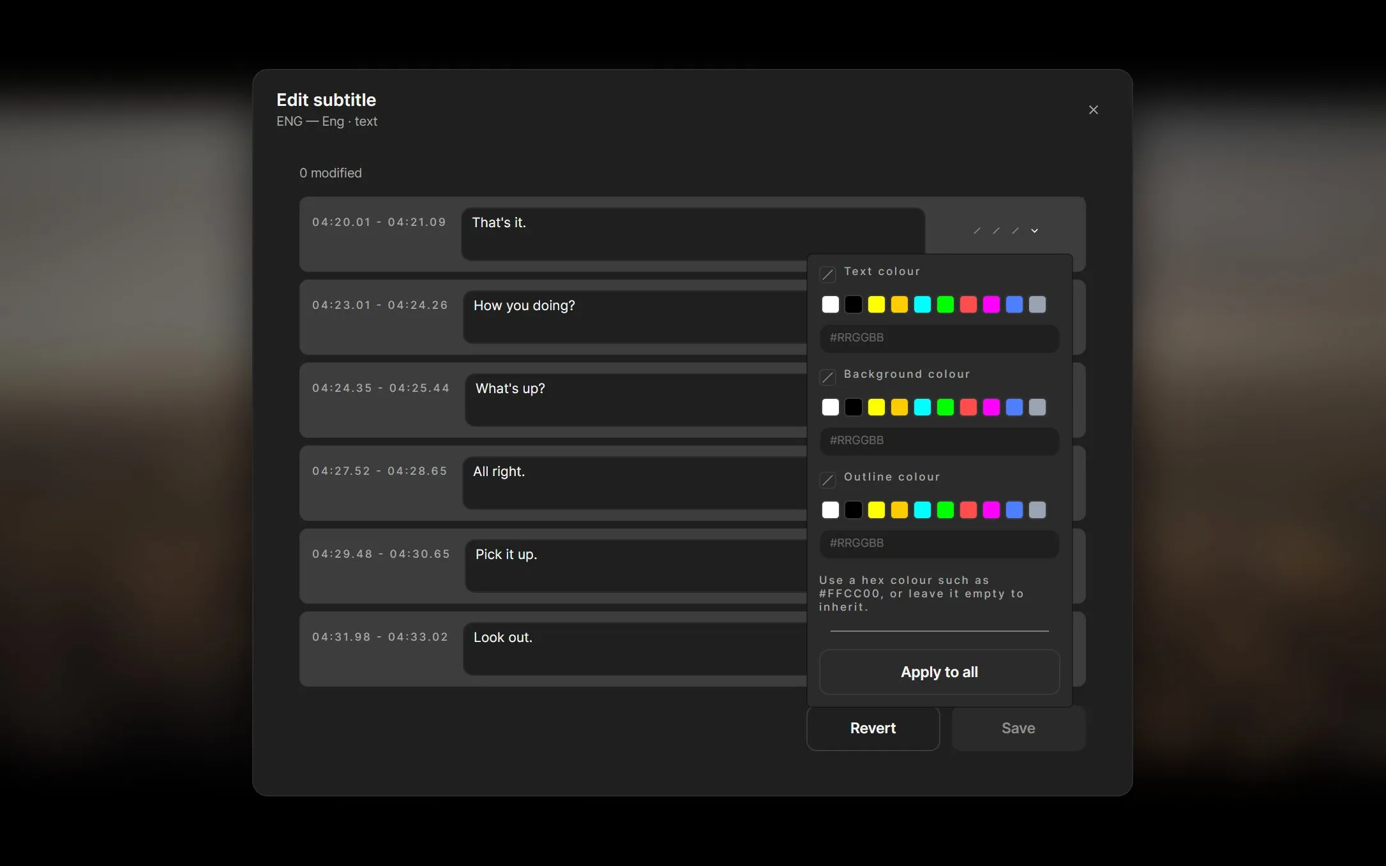Select the timestamp 04:31.98 - 04:33.02
This screenshot has height=866, width=1386.
380,637
